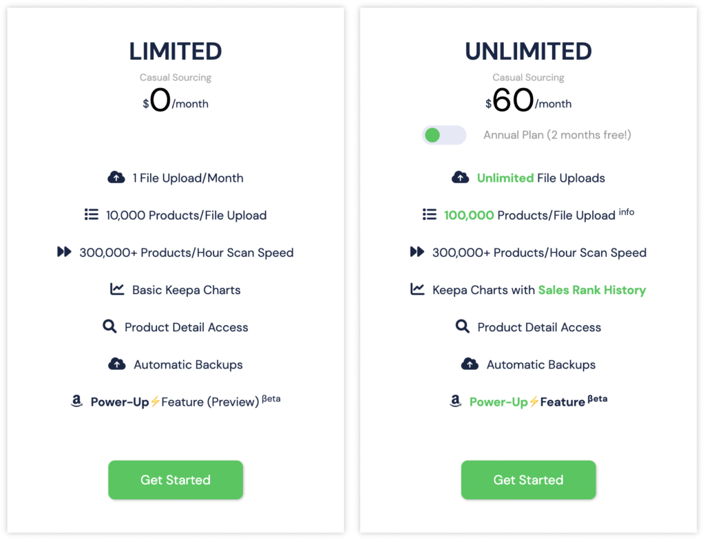This screenshot has width=705, height=542.
Task: Click list icon beside 100,000 Products/File Upload
Action: point(430,215)
